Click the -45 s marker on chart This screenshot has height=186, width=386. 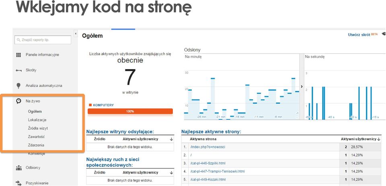click(331, 117)
